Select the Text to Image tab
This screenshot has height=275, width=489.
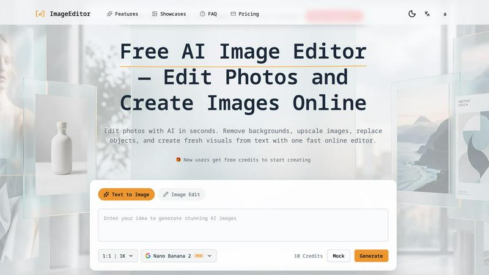[x=127, y=194]
